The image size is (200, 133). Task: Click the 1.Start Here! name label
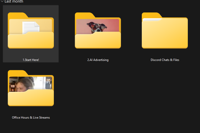click(31, 60)
